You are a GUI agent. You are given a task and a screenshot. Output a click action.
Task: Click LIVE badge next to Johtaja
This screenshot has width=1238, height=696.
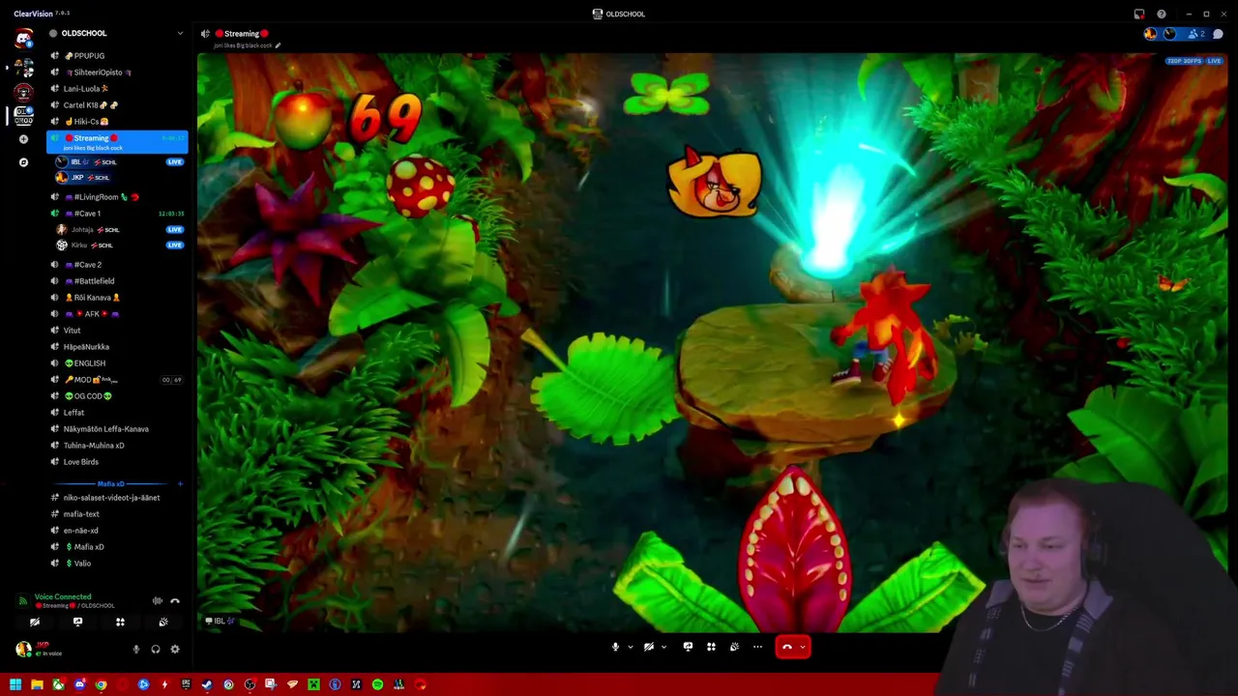click(174, 229)
